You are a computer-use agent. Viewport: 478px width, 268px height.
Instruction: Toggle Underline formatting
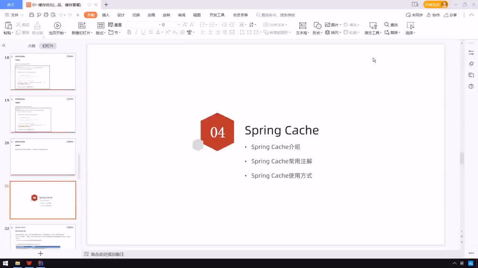click(x=143, y=32)
